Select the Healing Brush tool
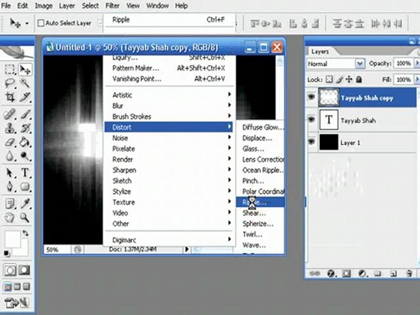The height and width of the screenshot is (315, 420). [10, 114]
